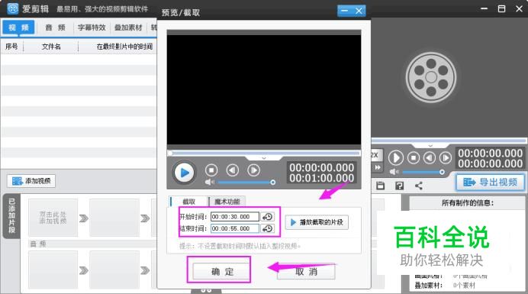Mute the preview dialog speaker icon
The width and height of the screenshot is (528, 294).
[209, 182]
